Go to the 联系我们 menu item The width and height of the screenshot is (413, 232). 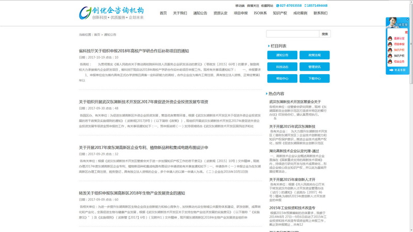tap(321, 13)
